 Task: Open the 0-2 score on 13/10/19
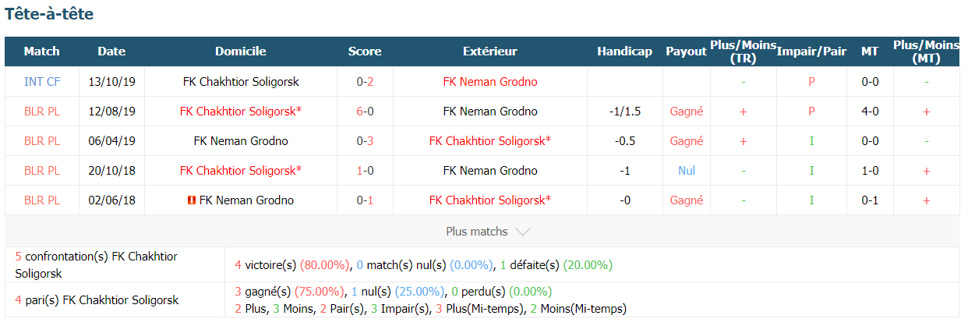365,82
